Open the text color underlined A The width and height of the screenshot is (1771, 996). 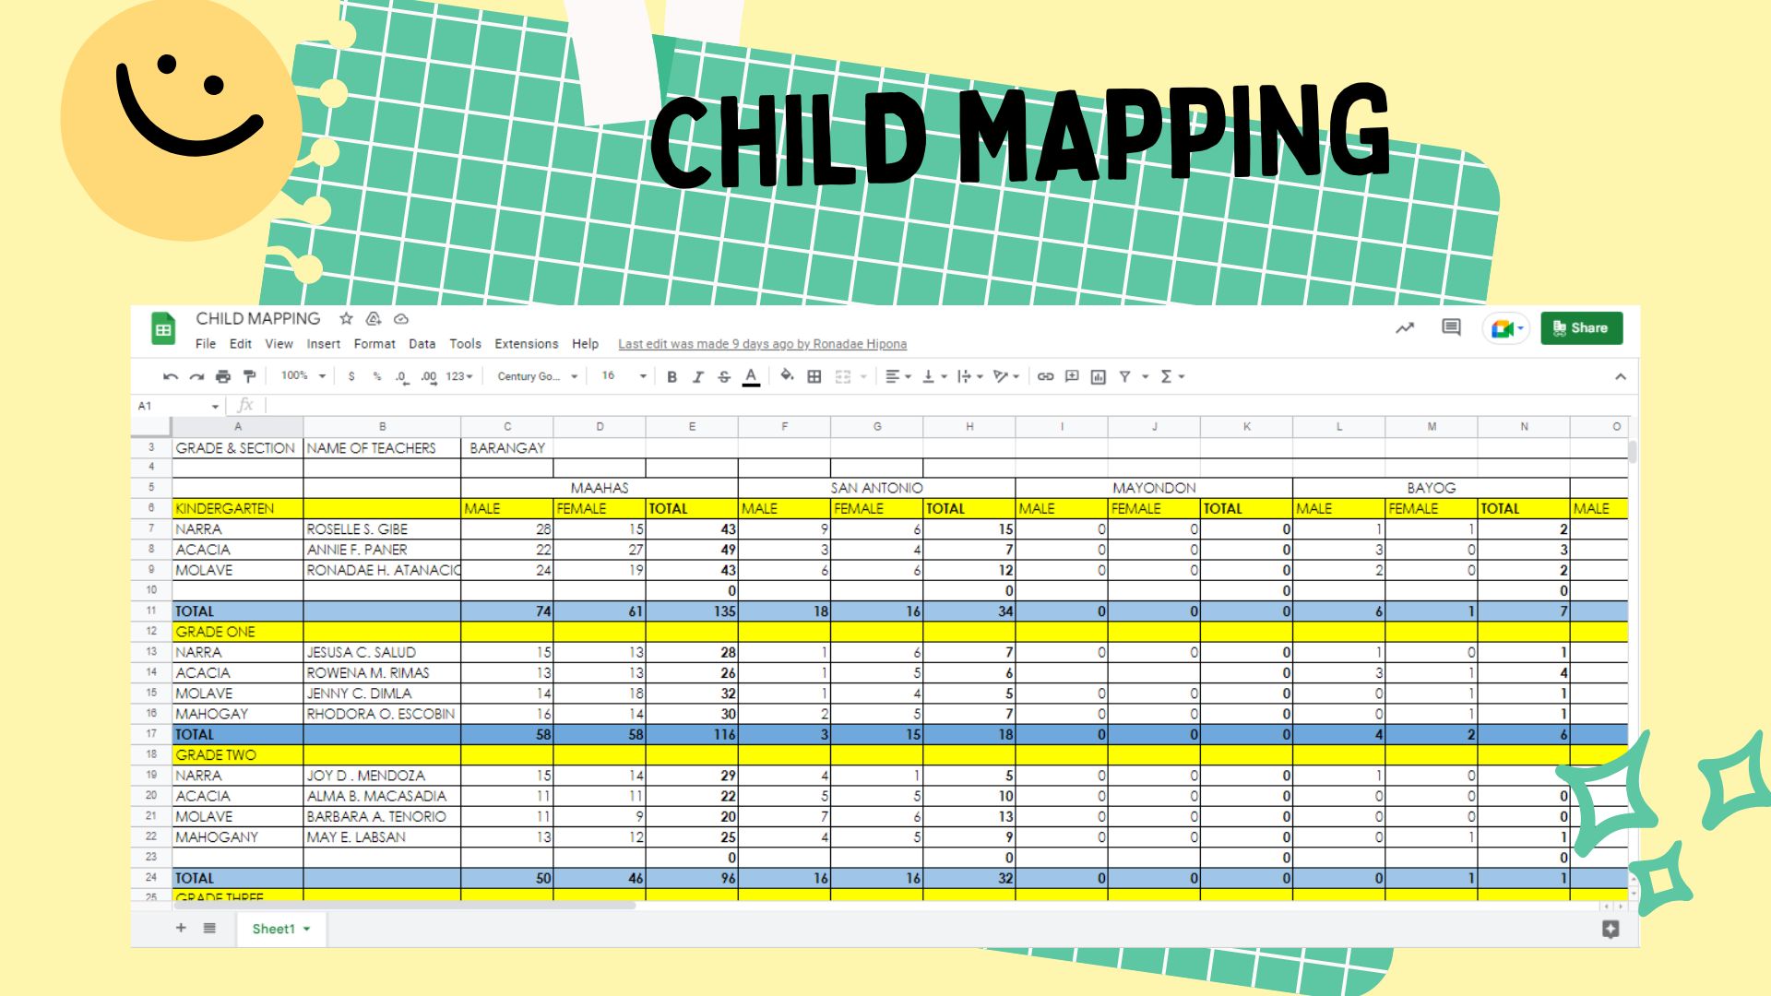tap(751, 376)
